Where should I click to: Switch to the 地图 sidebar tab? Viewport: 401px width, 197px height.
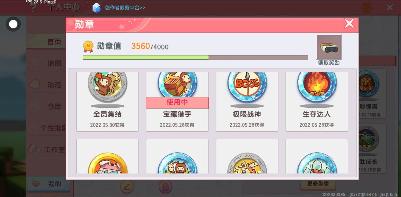(x=54, y=63)
